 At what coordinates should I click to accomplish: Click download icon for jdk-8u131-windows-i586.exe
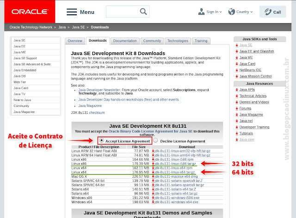(153, 198)
